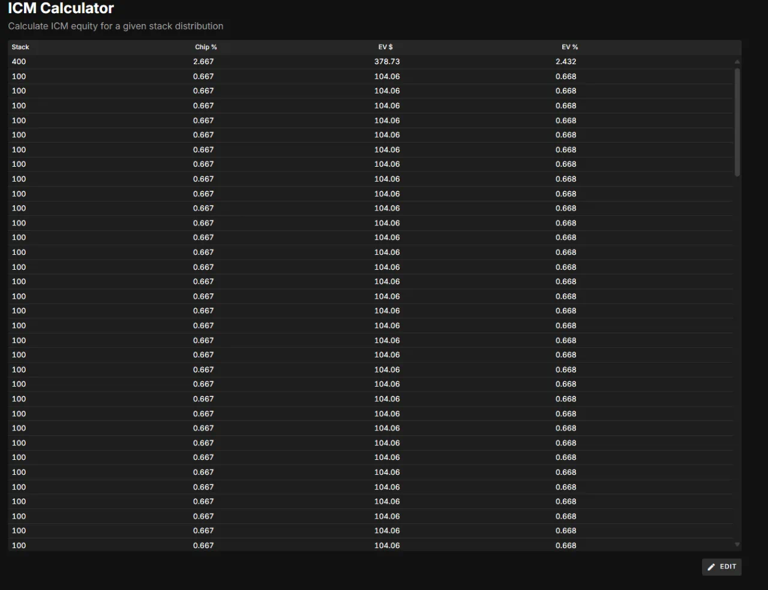The width and height of the screenshot is (768, 590).
Task: Click the Calculate ICM equity description text
Action: (x=116, y=26)
